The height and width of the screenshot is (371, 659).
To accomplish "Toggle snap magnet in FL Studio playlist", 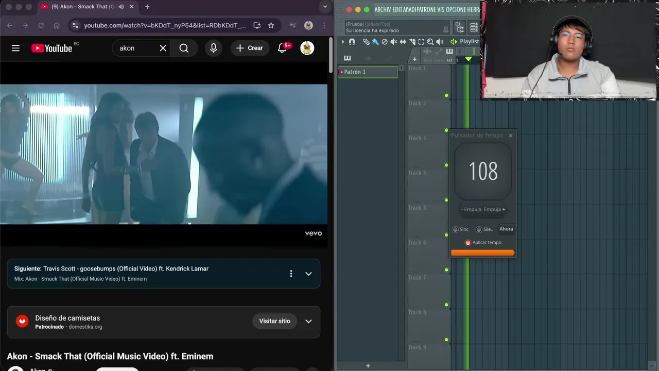I will [x=352, y=42].
